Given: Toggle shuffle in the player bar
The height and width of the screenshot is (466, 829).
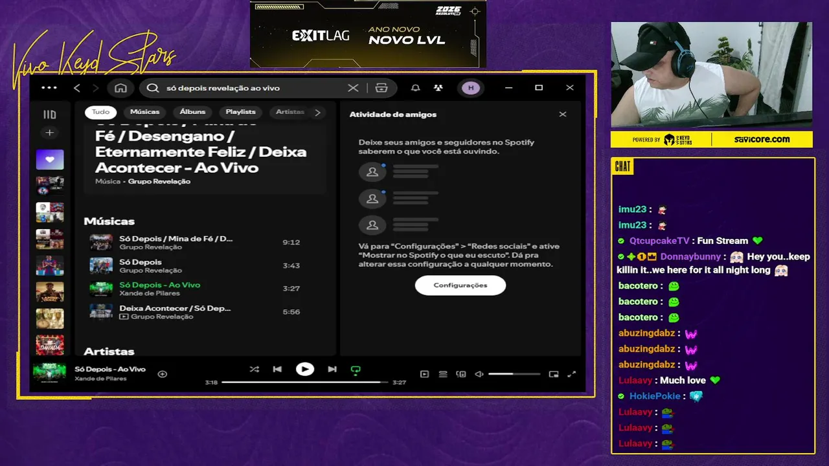Looking at the screenshot, I should point(254,369).
